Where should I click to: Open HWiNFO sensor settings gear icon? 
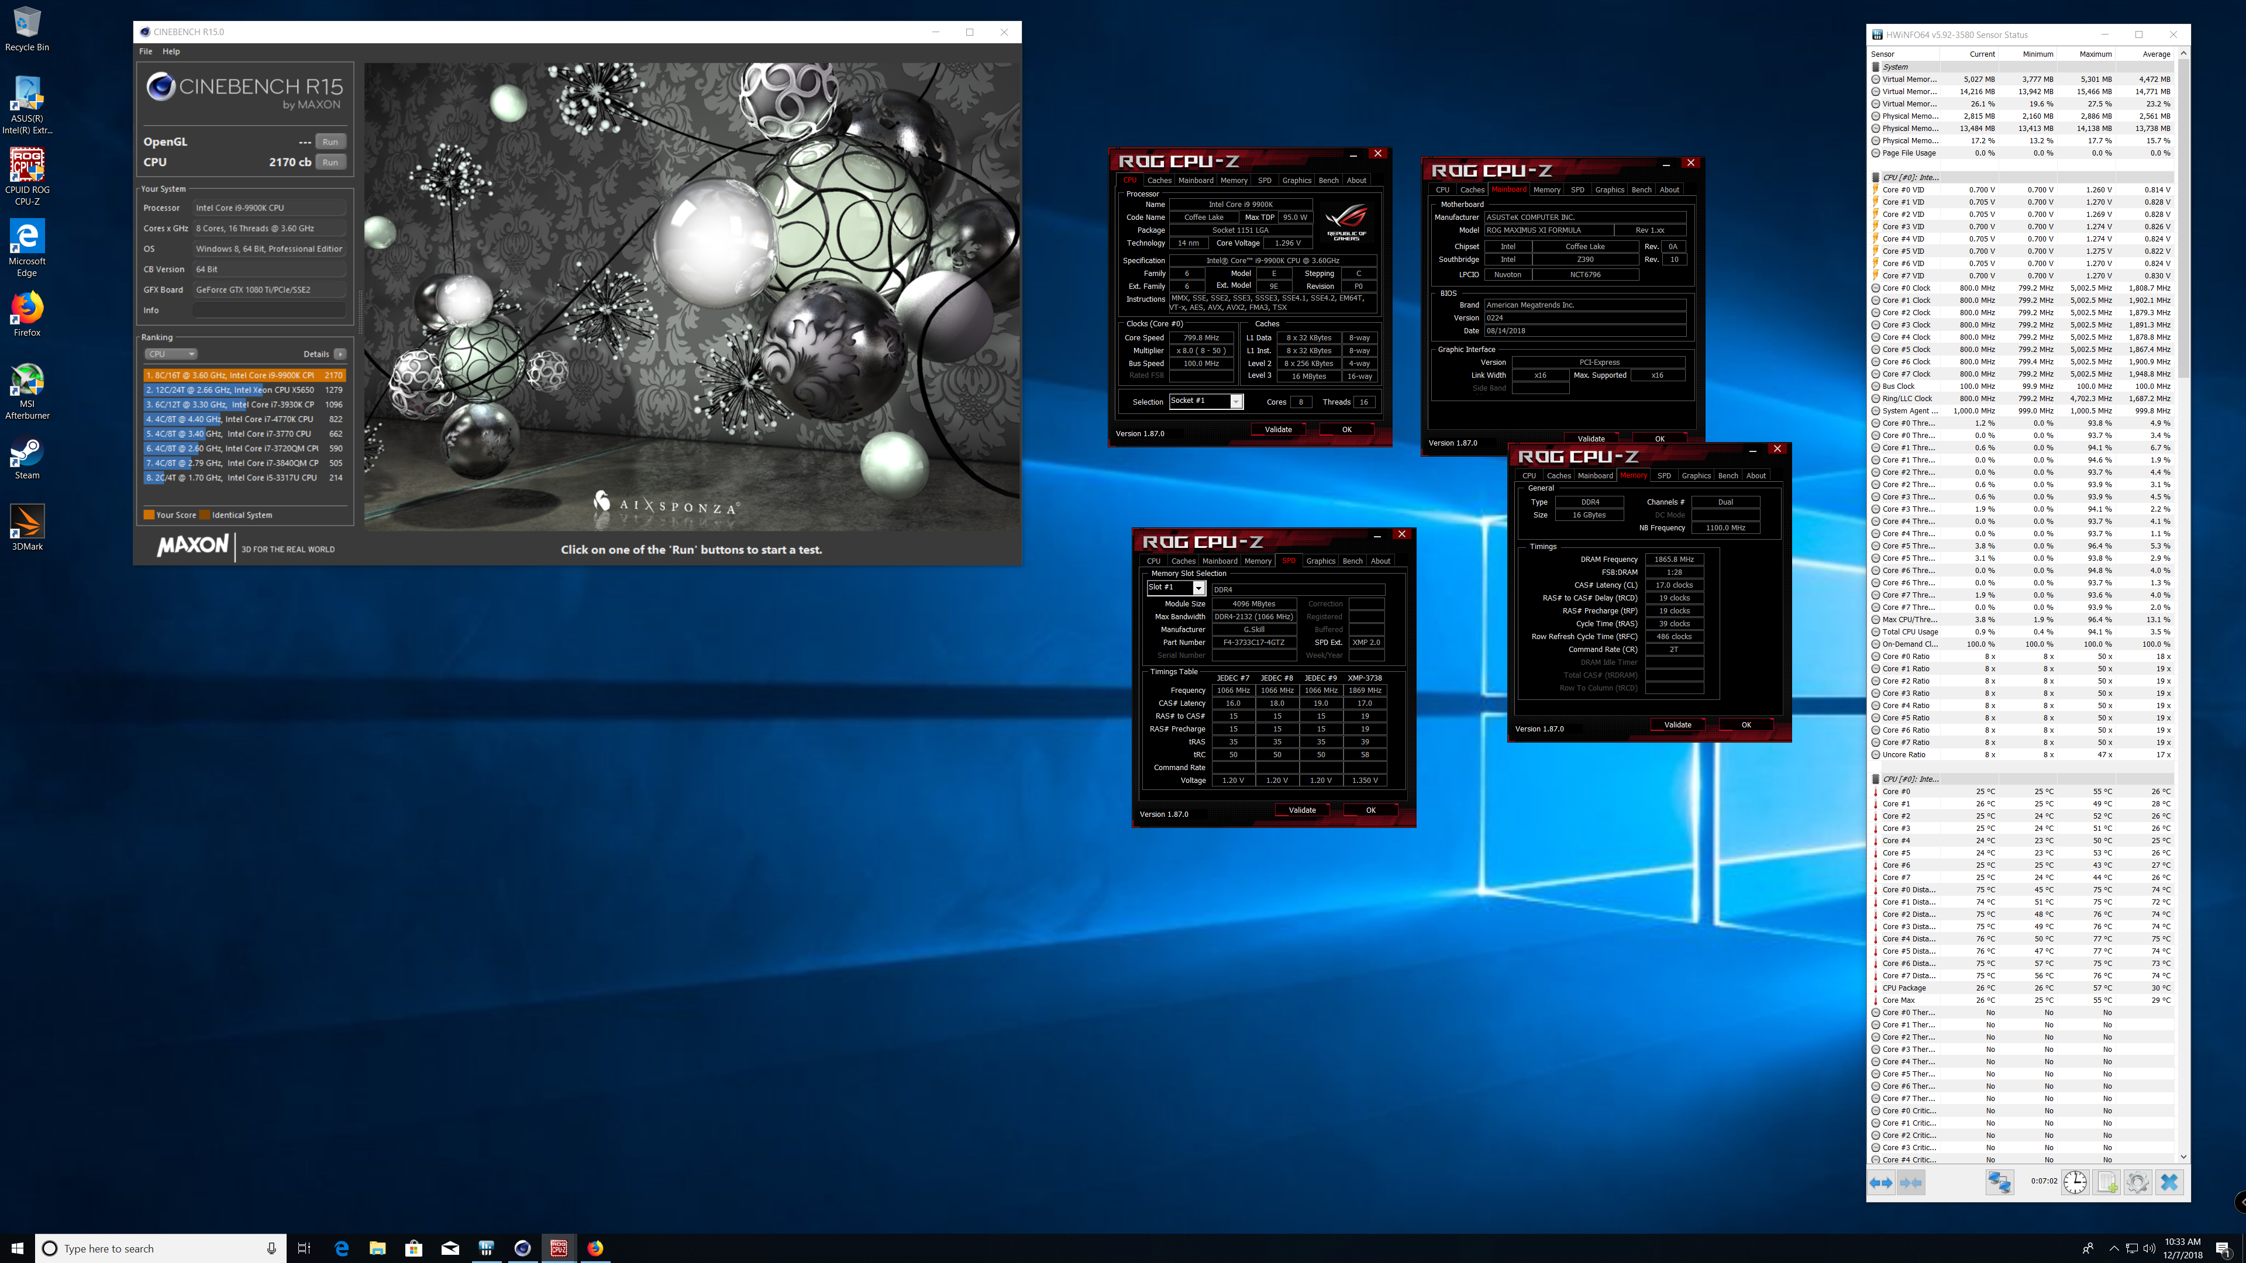pos(2138,1183)
